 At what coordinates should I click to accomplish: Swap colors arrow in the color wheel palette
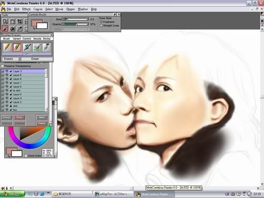coord(8,156)
